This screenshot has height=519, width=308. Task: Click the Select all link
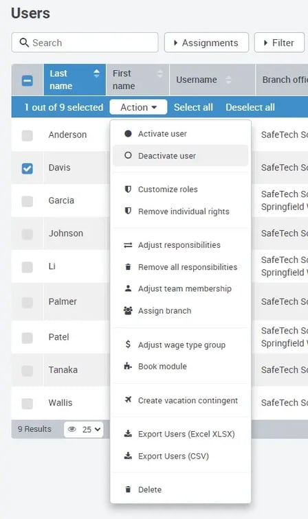coord(193,107)
